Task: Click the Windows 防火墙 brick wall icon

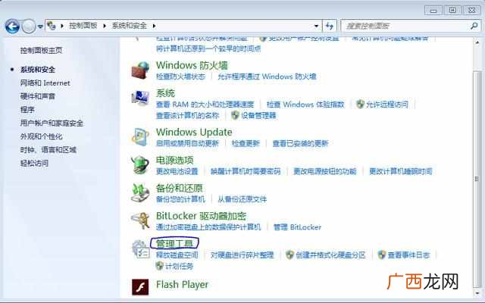Action: tap(140, 70)
